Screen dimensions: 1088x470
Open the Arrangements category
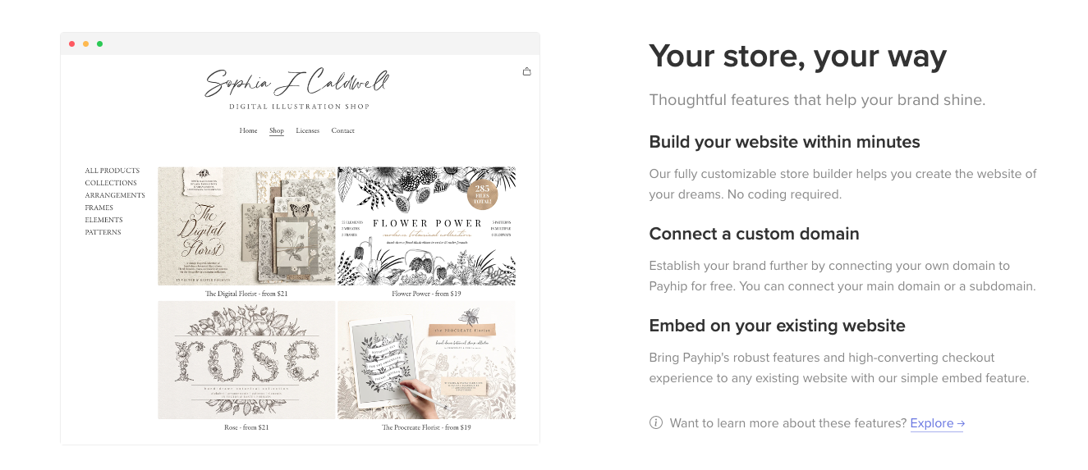[115, 195]
